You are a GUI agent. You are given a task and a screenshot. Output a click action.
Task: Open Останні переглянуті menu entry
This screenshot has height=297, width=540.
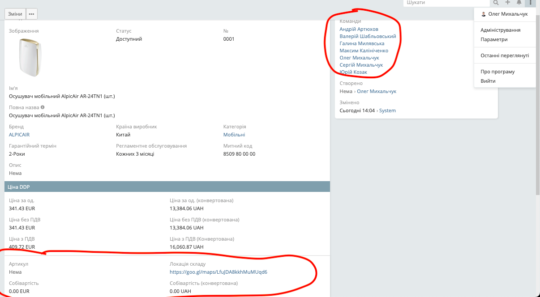click(x=505, y=55)
